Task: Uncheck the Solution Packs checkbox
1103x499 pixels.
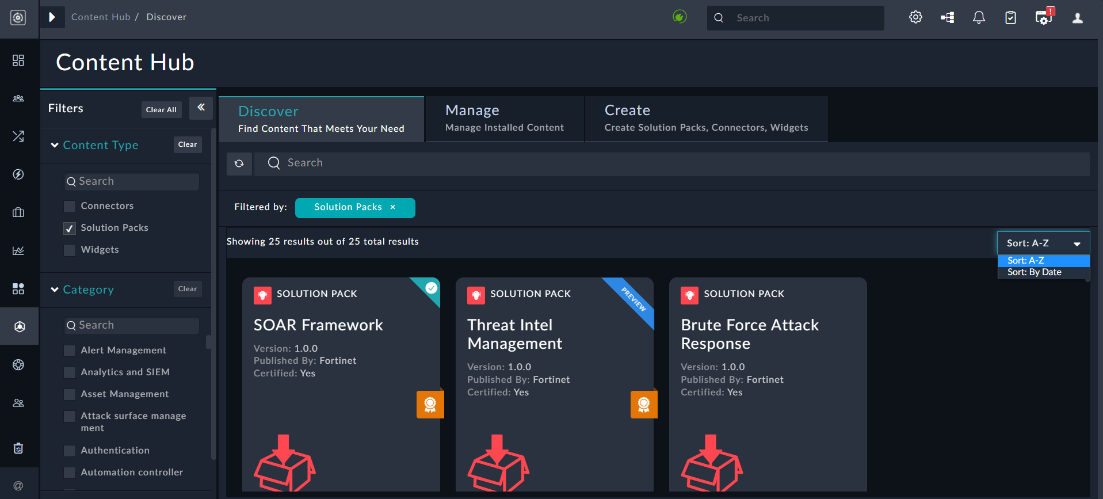Action: 70,228
